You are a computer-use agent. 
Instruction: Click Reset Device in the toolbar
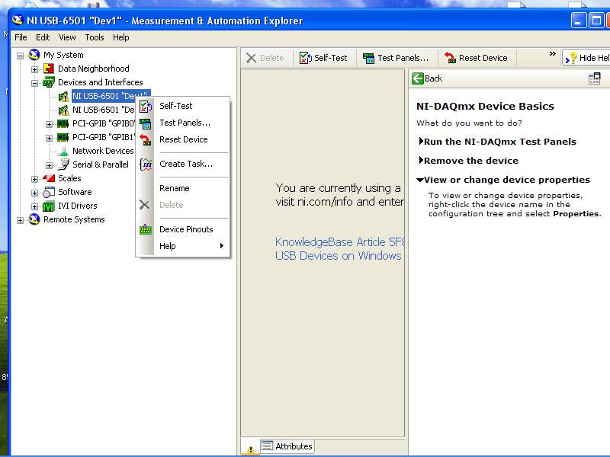pos(476,58)
